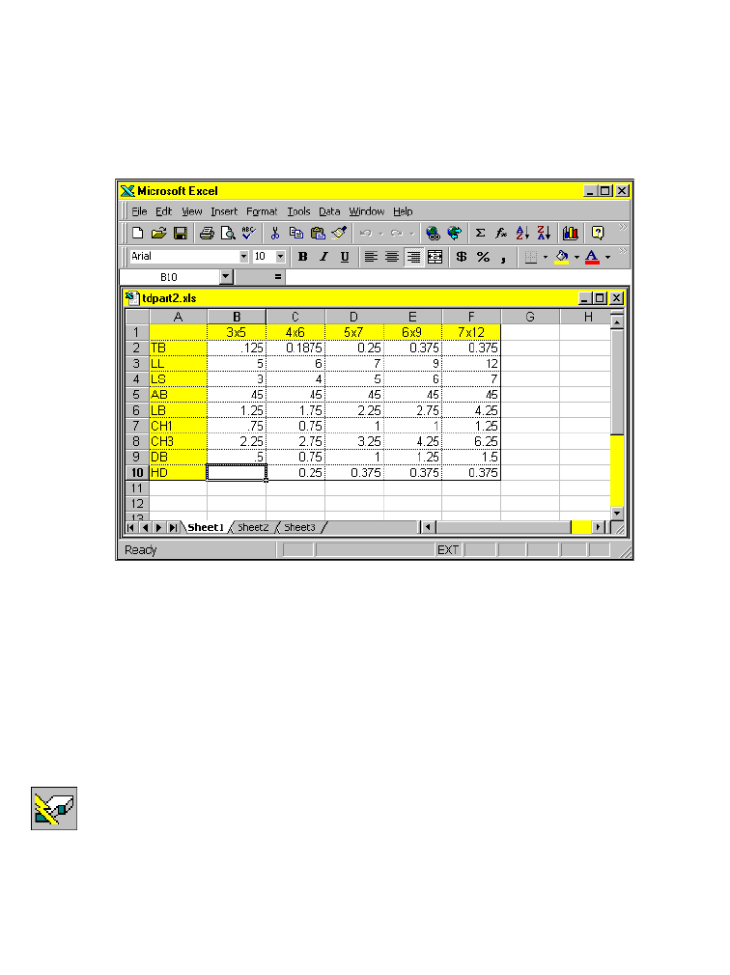Copy selection with Copy icon
This screenshot has width=730, height=975.
click(296, 234)
